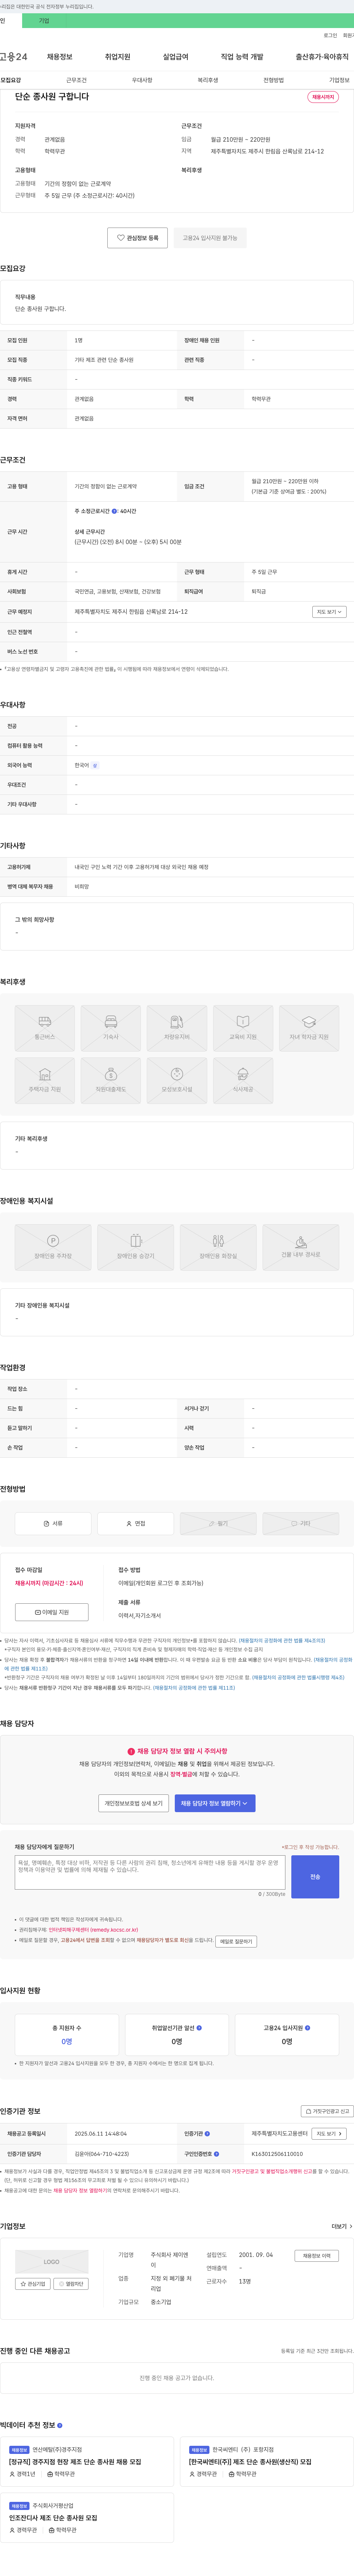Switch to the 기업정보 section tab
Viewport: 354px width, 2576px height.
[340, 80]
